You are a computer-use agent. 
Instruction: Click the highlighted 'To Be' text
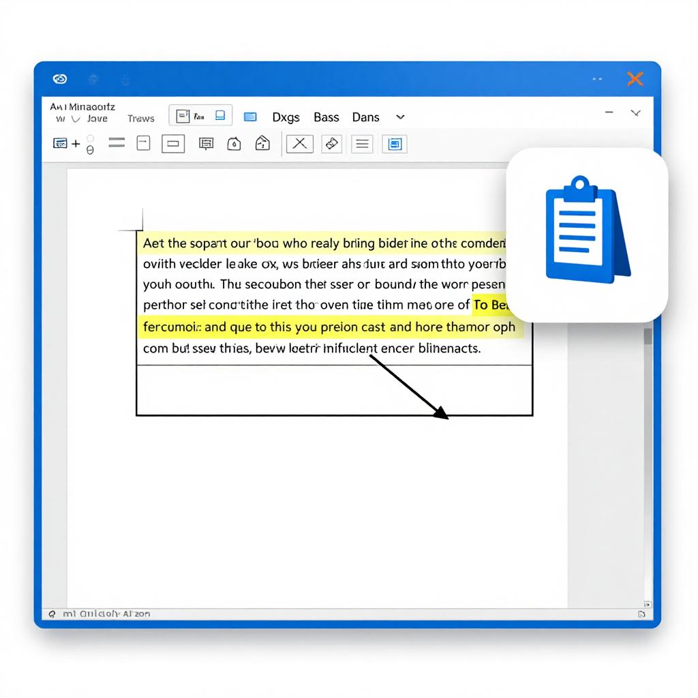click(491, 305)
